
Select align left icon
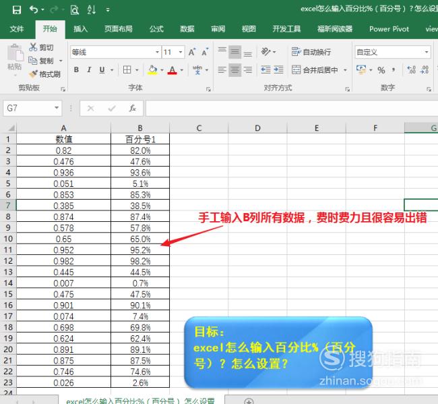pos(222,69)
